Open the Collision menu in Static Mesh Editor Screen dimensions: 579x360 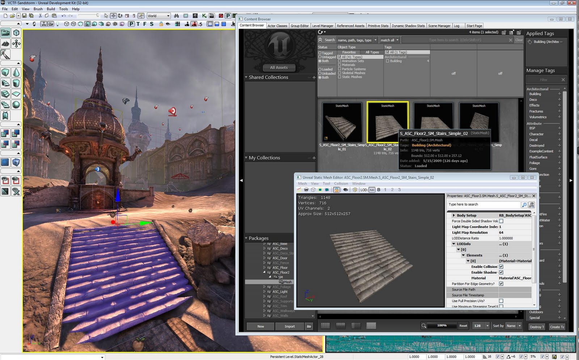(x=341, y=183)
